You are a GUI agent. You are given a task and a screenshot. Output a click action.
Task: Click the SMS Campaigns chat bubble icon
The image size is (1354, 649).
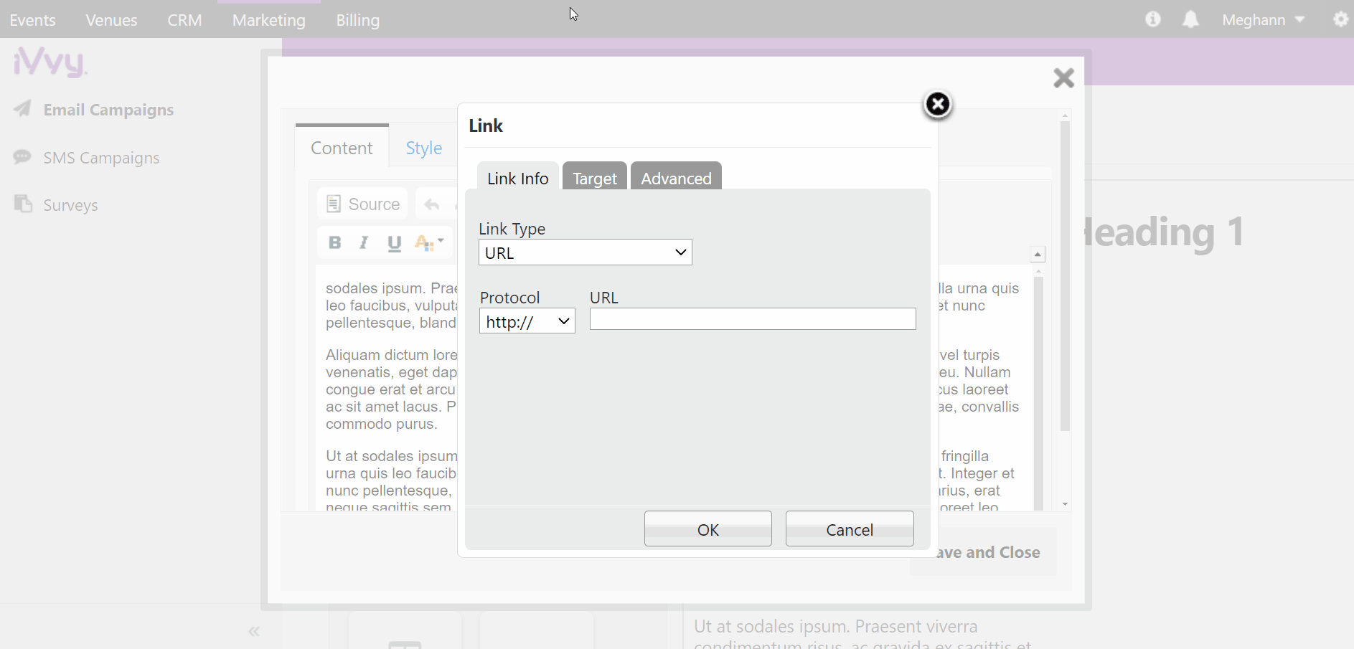point(22,157)
